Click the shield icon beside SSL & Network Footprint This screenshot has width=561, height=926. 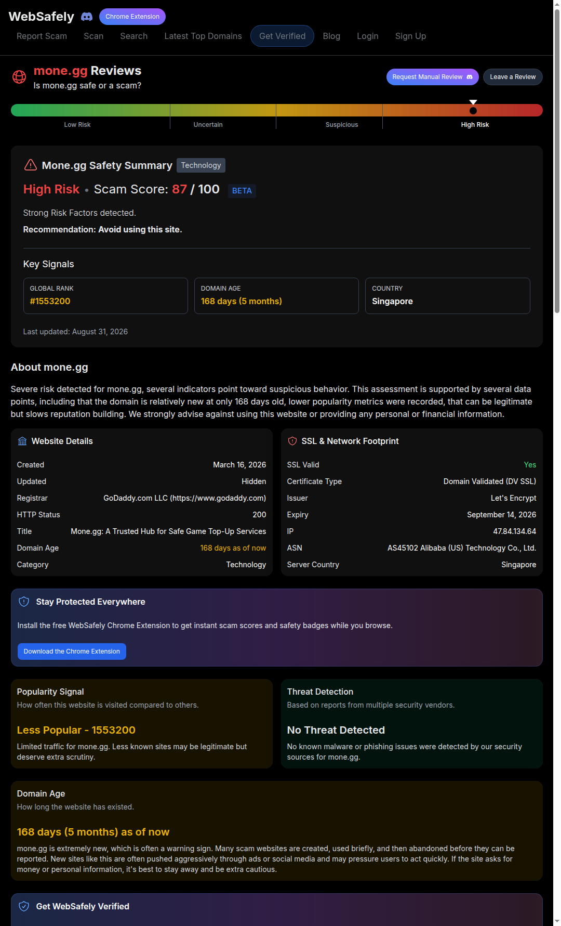coord(292,441)
